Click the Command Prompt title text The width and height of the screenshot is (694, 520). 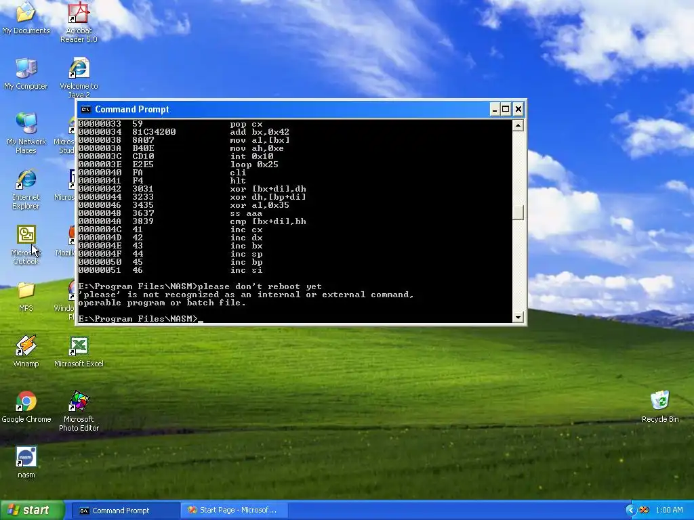[132, 109]
